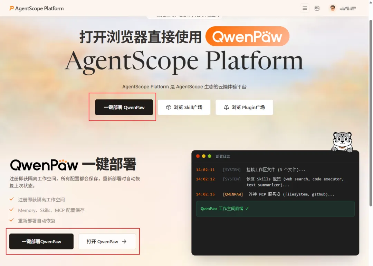This screenshot has height=266, width=373.
Task: Open 浏览 Skill广场
Action: 184,107
